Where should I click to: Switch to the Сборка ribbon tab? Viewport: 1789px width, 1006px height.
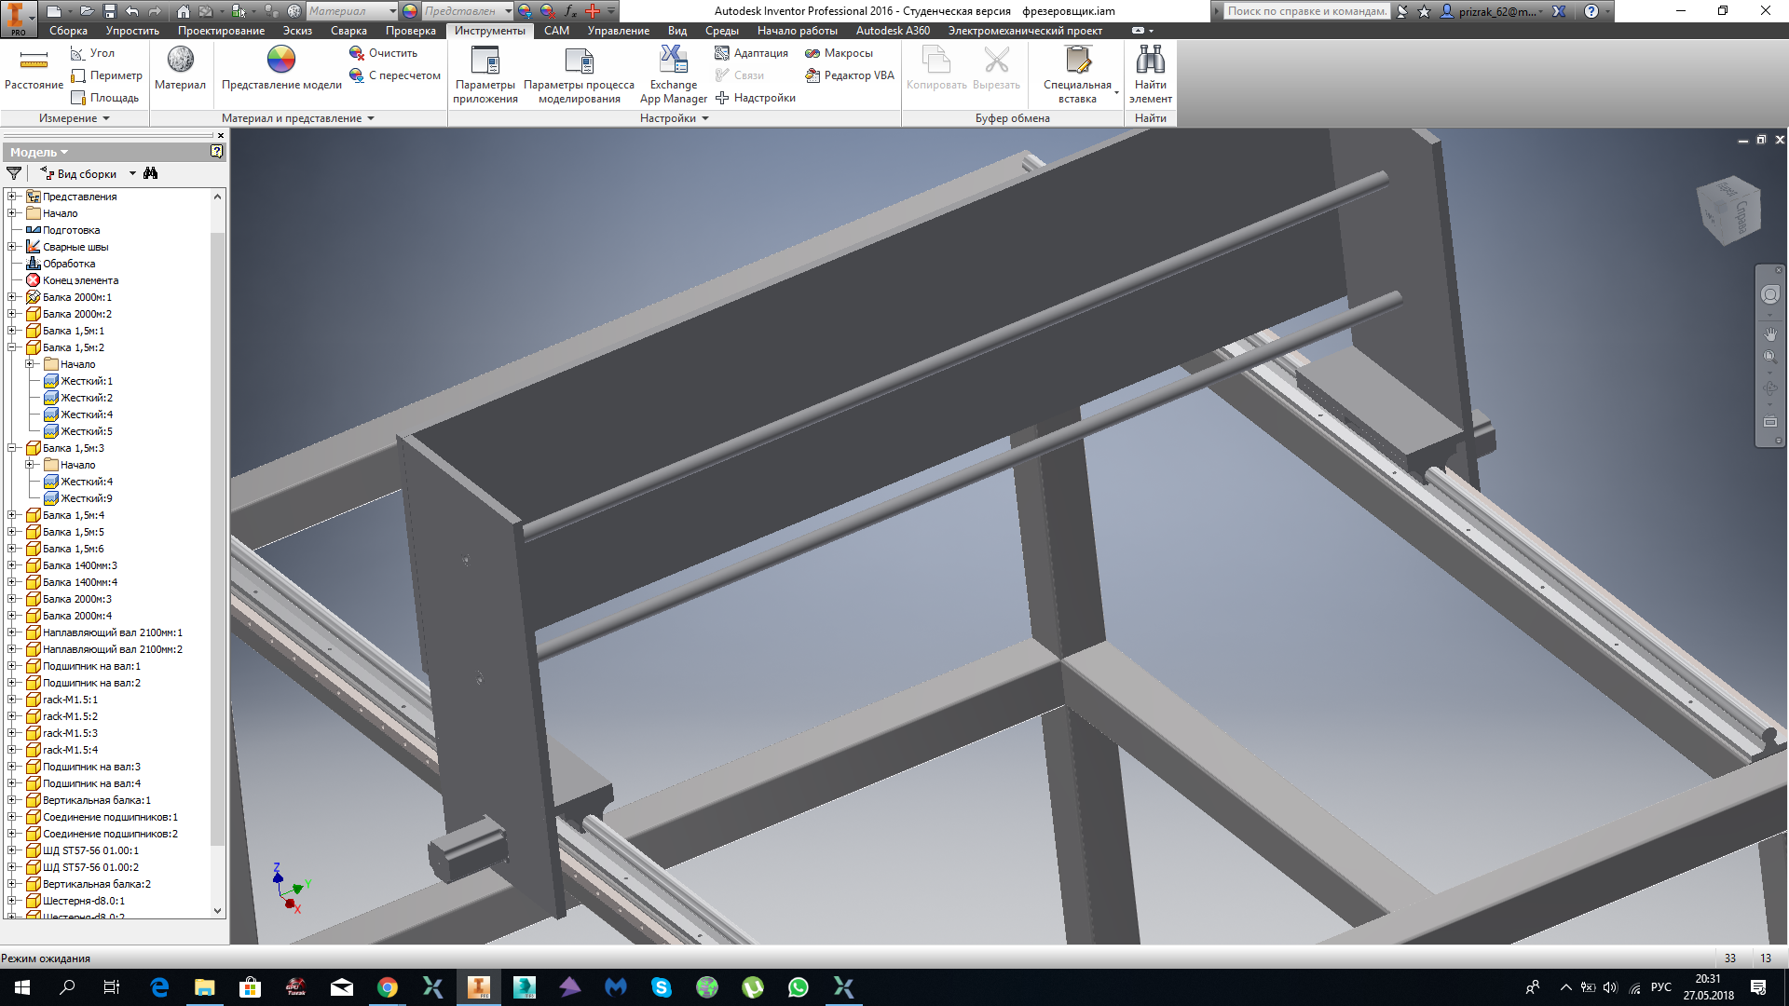click(x=68, y=31)
